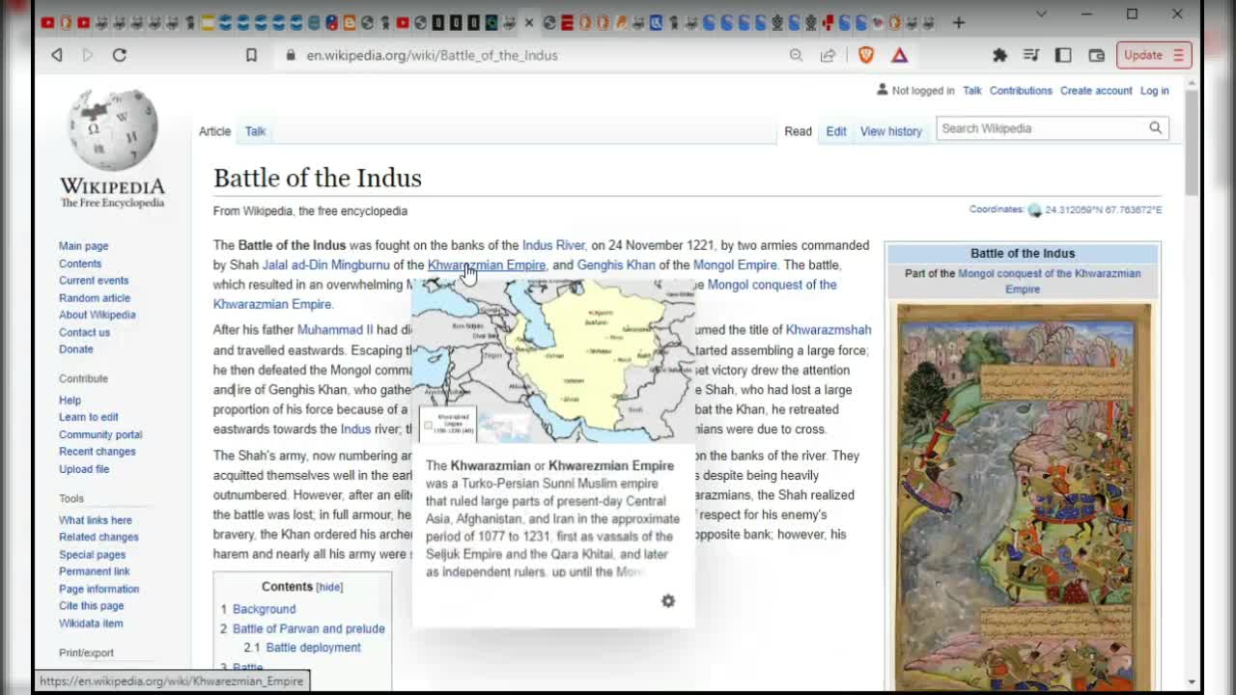Screen dimensions: 1236x695
Task: Open the Khwarazmian Empire link in first paragraph
Action: 487,264
